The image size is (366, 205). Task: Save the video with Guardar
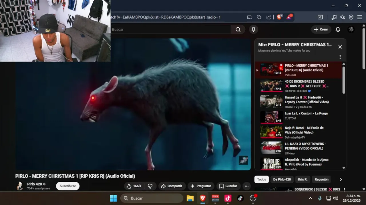228,186
